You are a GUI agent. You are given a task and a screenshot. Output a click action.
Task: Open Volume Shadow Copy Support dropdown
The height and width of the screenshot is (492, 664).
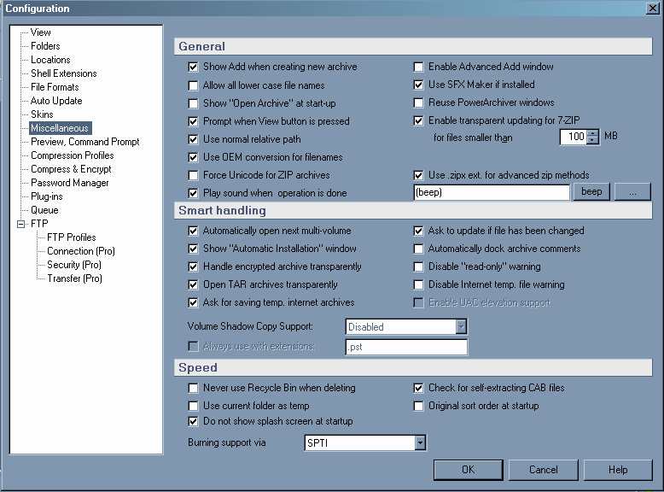(x=461, y=326)
